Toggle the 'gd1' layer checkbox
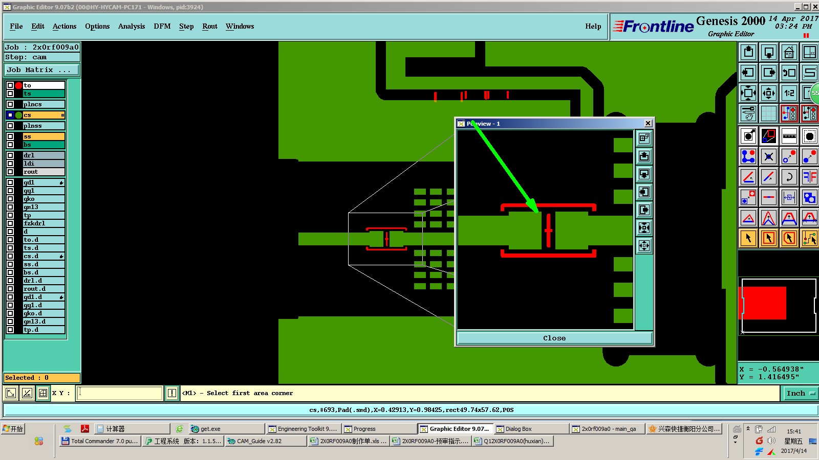This screenshot has height=460, width=819. tap(10, 182)
